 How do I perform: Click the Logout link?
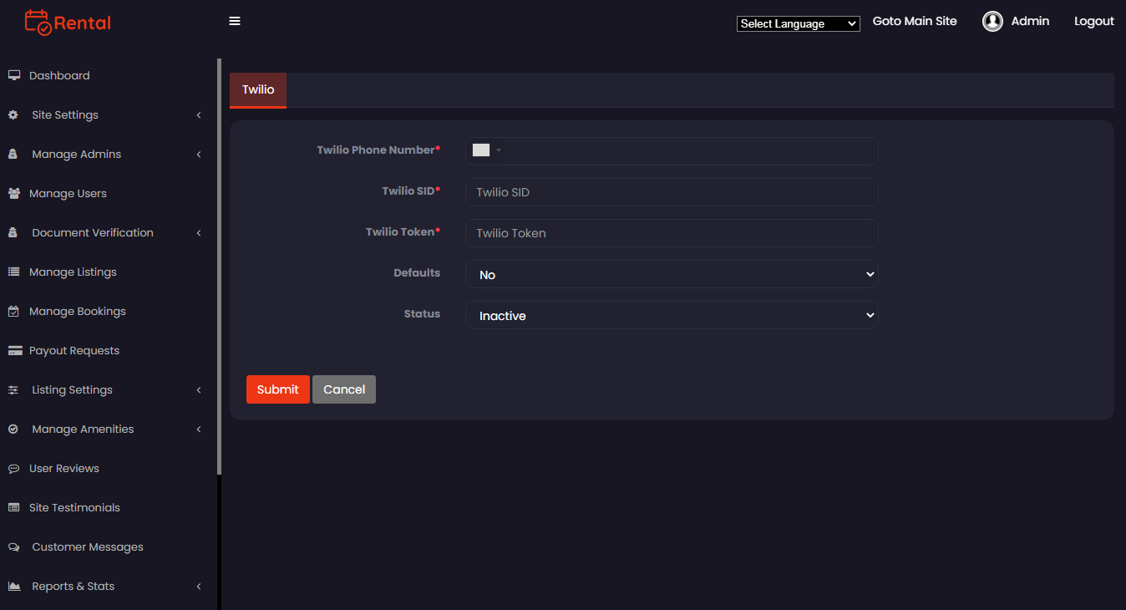[x=1094, y=21]
